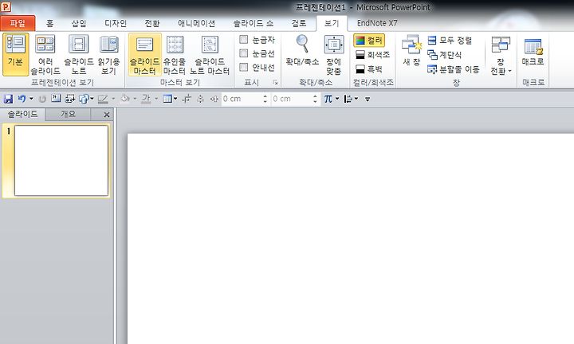
Task: Click Move Split (분할줄 이동)
Action: click(453, 69)
